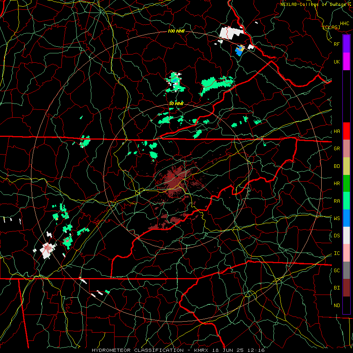
Task: Click the HA legend label
Action: point(337,131)
